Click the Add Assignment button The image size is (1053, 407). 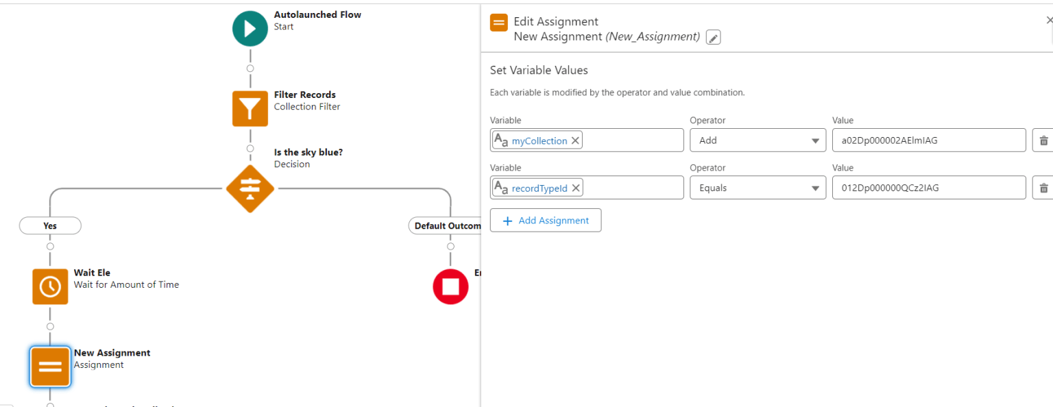[x=546, y=220]
